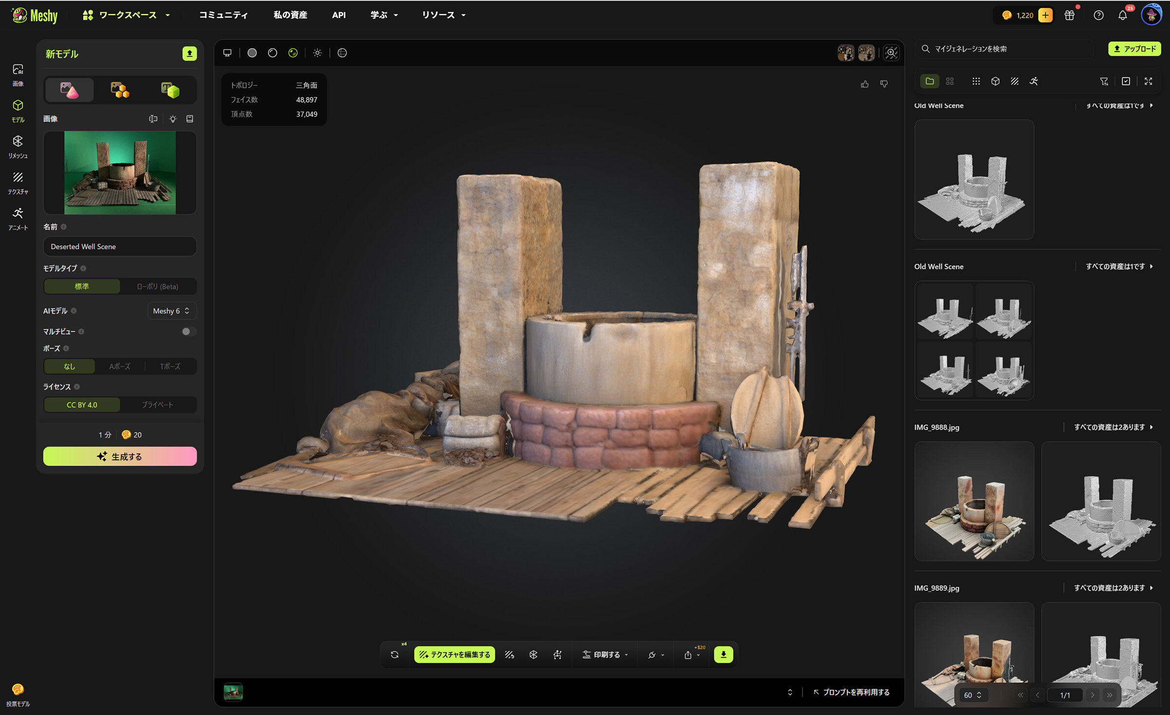Image resolution: width=1170 pixels, height=715 pixels.
Task: Click the Generate button
Action: [120, 456]
